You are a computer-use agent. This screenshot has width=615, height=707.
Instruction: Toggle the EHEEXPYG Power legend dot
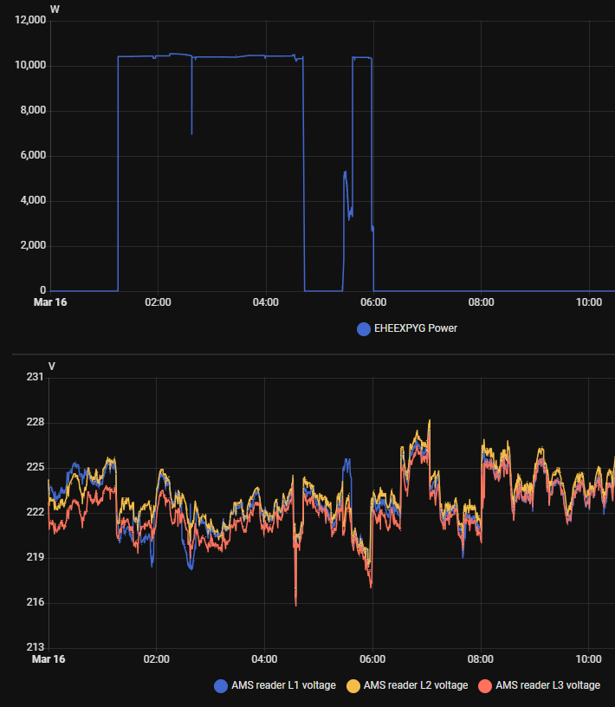tap(364, 329)
